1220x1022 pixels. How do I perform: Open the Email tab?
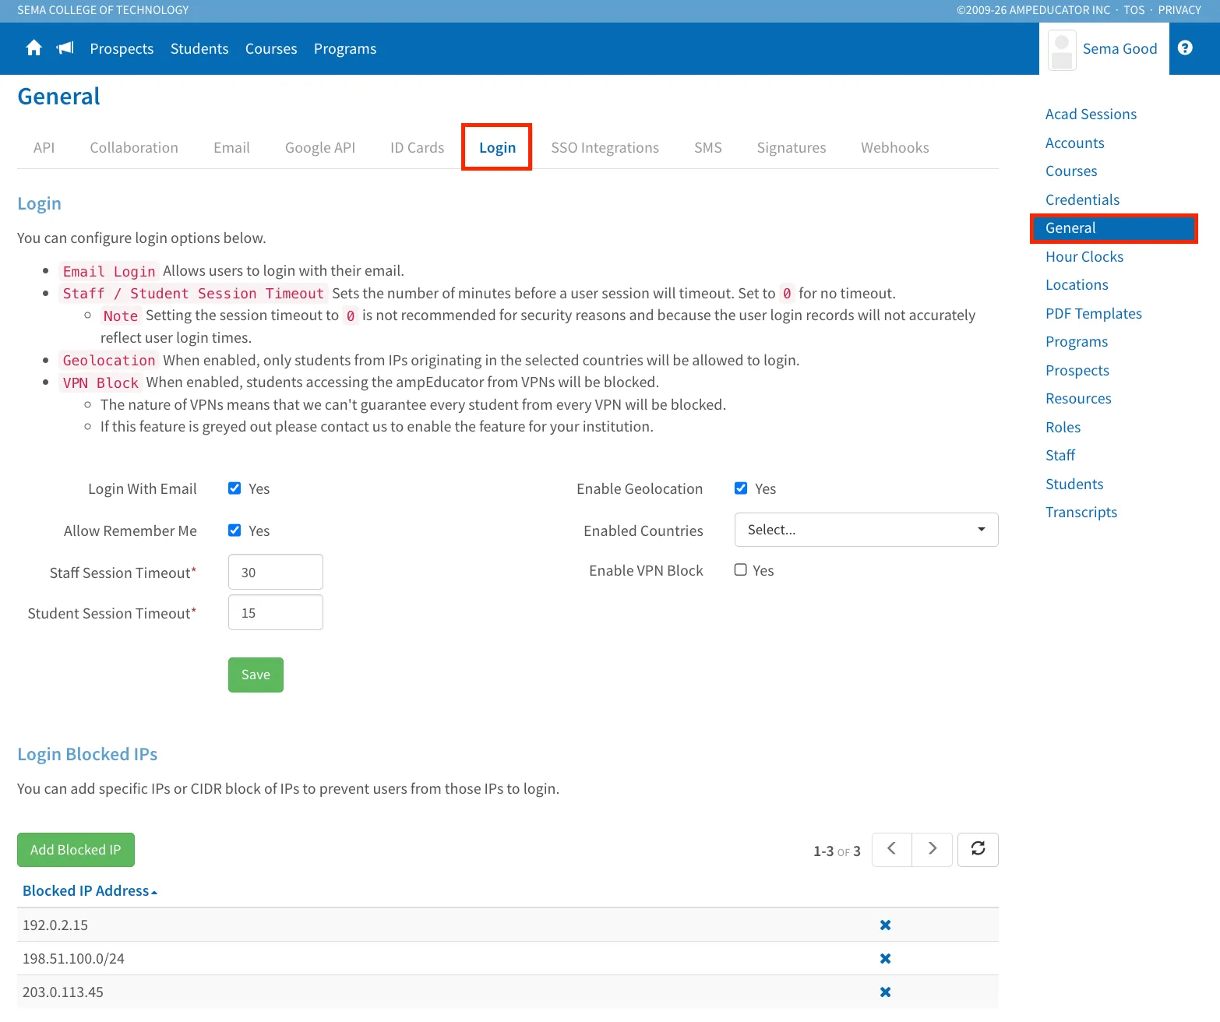231,148
